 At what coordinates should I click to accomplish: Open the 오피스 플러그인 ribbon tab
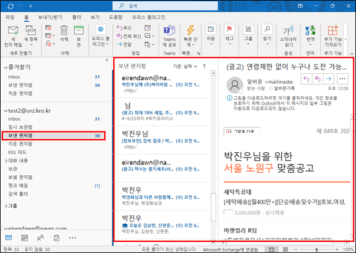coord(149,17)
